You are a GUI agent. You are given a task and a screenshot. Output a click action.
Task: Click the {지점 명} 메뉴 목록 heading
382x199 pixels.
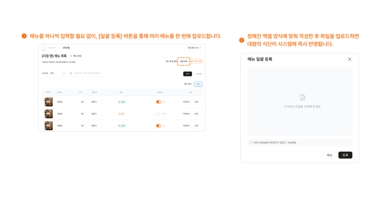tap(54, 56)
